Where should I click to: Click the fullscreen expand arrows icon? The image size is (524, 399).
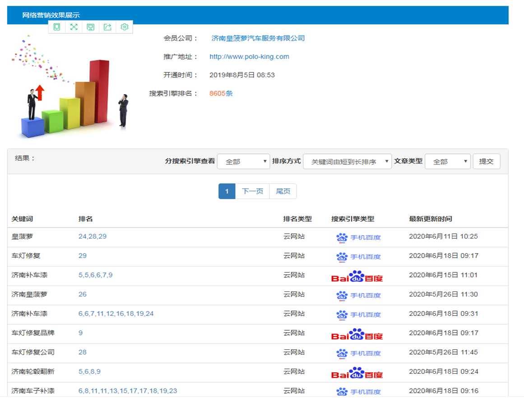point(74,27)
